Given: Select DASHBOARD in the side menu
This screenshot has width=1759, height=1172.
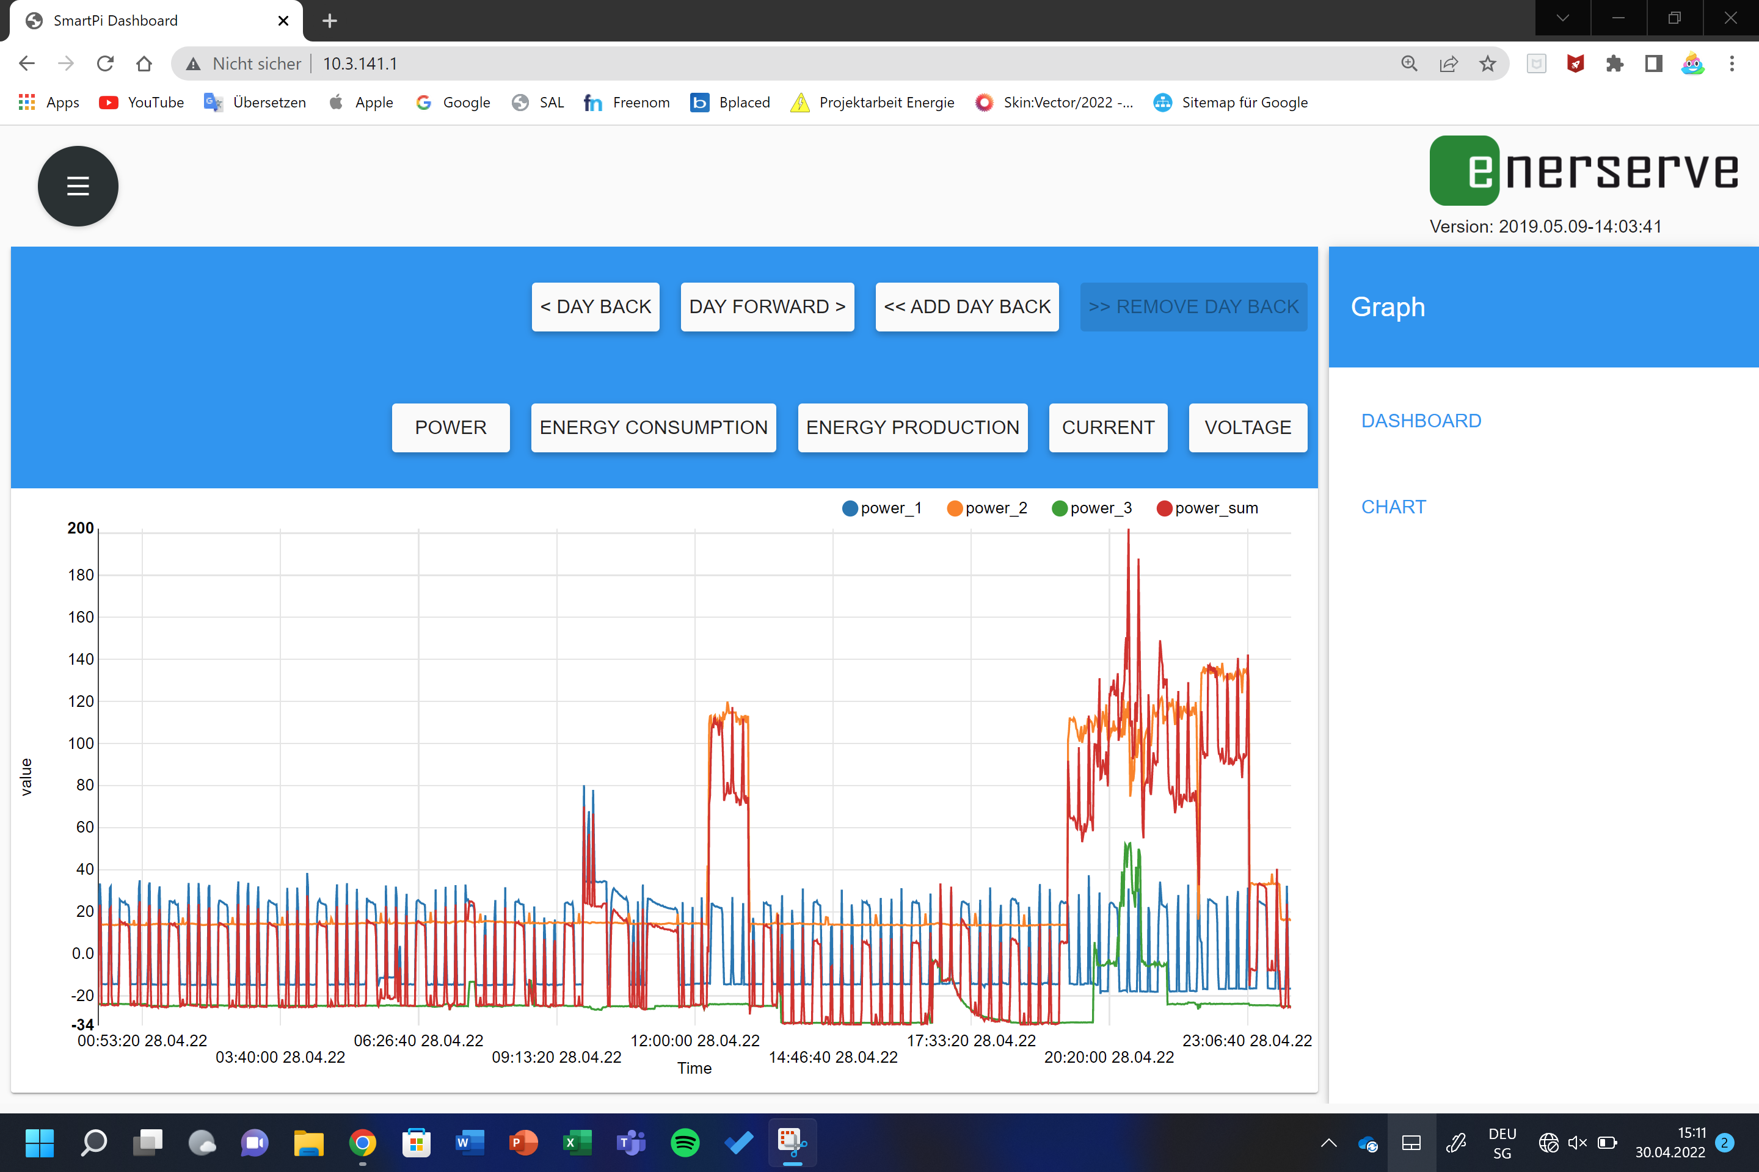Looking at the screenshot, I should click(1421, 421).
